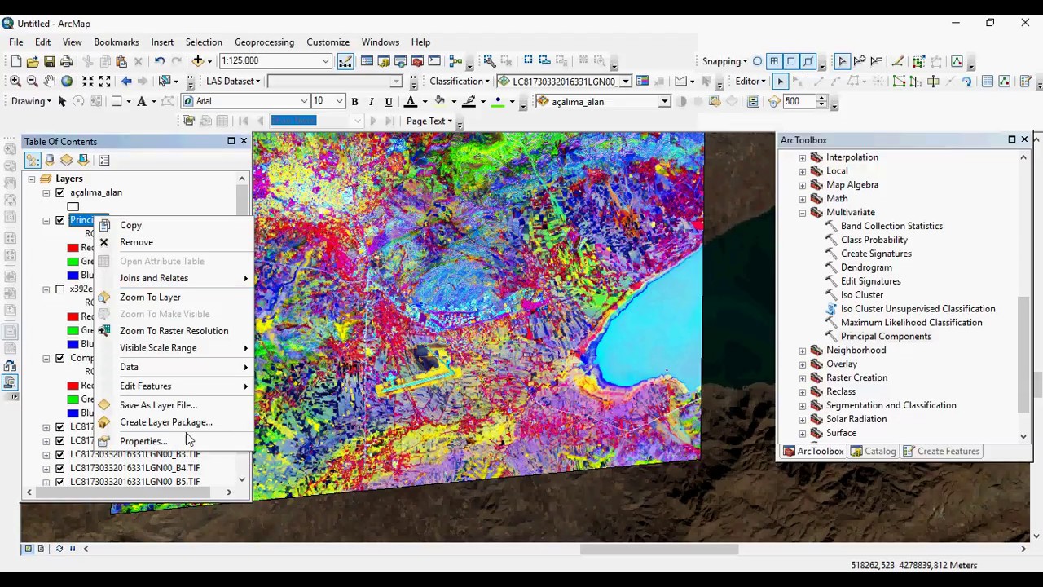1043x587 pixels.
Task: Click the Full Extent globe icon
Action: (67, 81)
